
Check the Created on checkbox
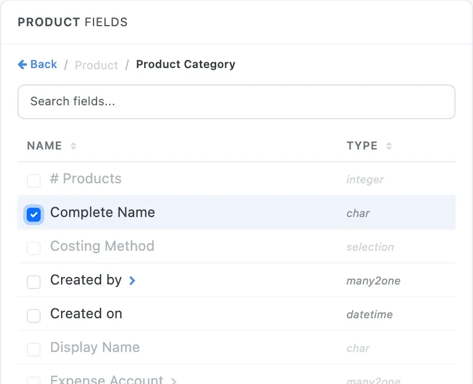click(x=34, y=316)
